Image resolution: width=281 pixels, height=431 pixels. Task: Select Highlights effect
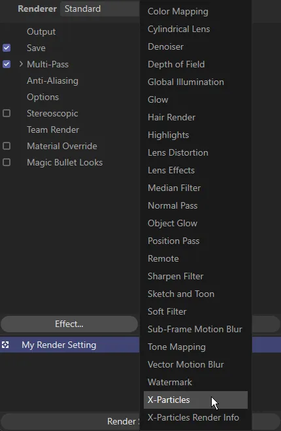195,135
